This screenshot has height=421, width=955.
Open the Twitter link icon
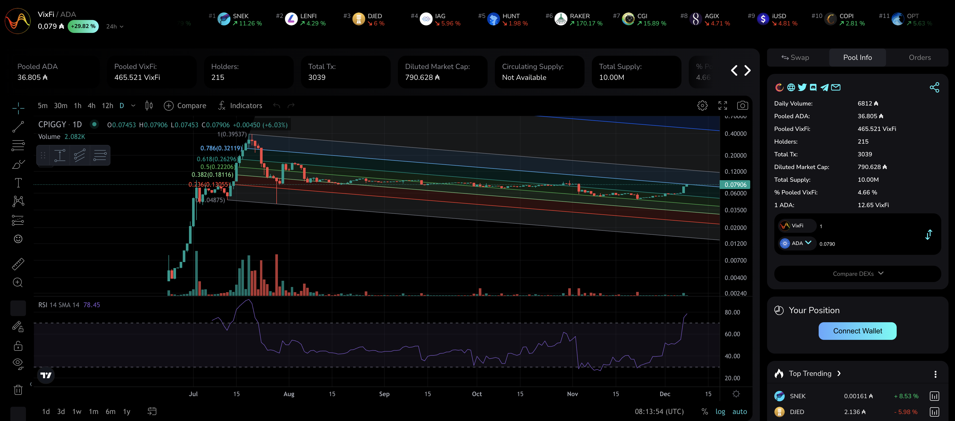coord(802,87)
